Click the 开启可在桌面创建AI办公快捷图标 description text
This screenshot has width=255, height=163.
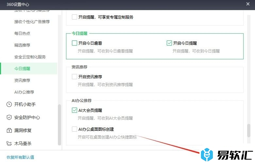(x=107, y=137)
